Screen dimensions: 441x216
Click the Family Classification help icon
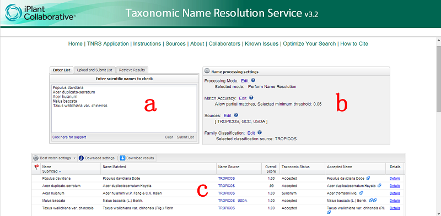(x=259, y=132)
